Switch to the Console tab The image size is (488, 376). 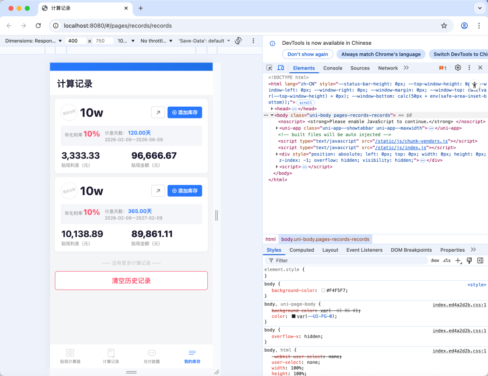coord(333,68)
